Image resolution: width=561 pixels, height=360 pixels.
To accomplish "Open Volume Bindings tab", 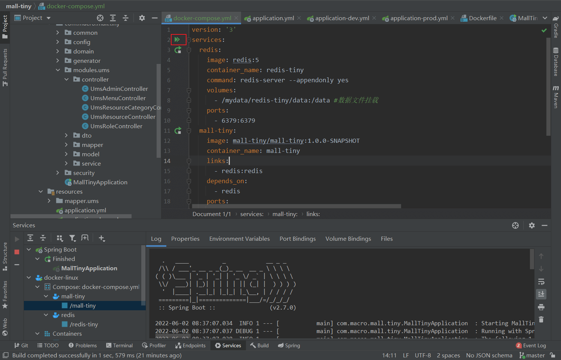I will coord(348,239).
